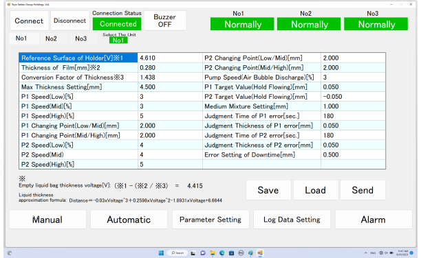Send parameters with the Send button
Screen dimensions: 421x258
click(x=363, y=190)
